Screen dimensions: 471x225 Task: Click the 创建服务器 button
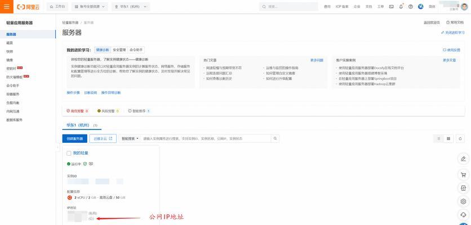75,138
